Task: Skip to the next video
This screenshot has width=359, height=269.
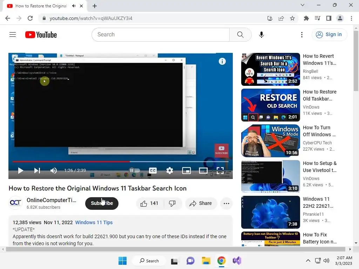Action: (37, 171)
